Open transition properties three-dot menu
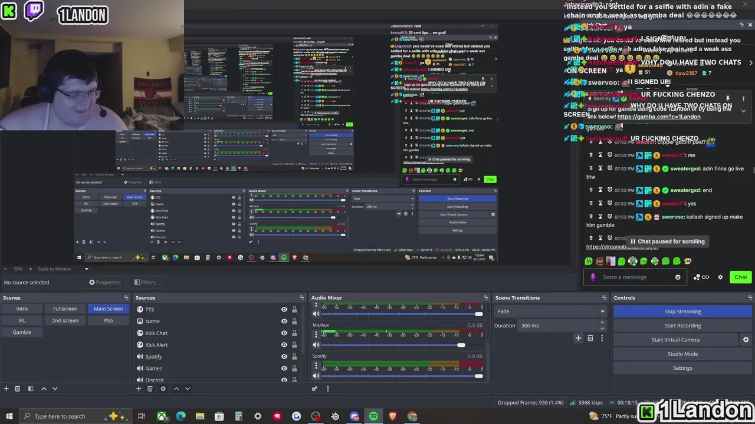Screen dimensions: 755x424 point(602,338)
